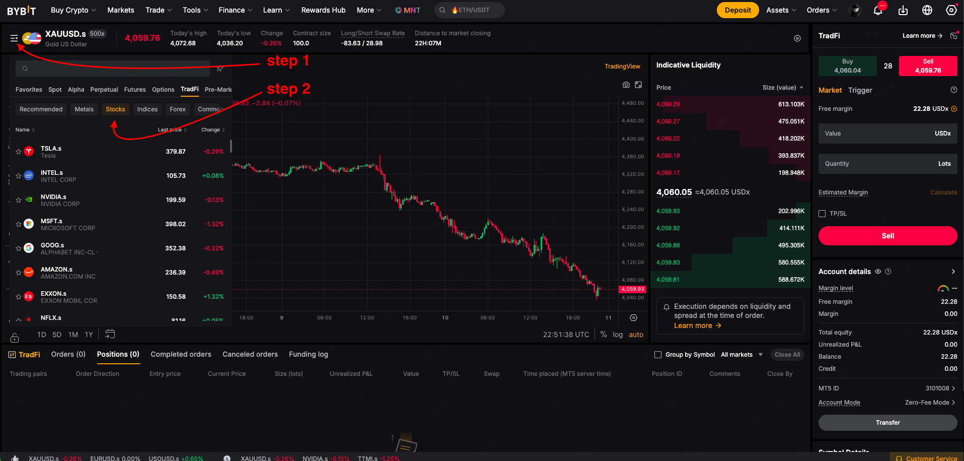Switch to Trigger order type
964x461 pixels.
pyautogui.click(x=860, y=90)
